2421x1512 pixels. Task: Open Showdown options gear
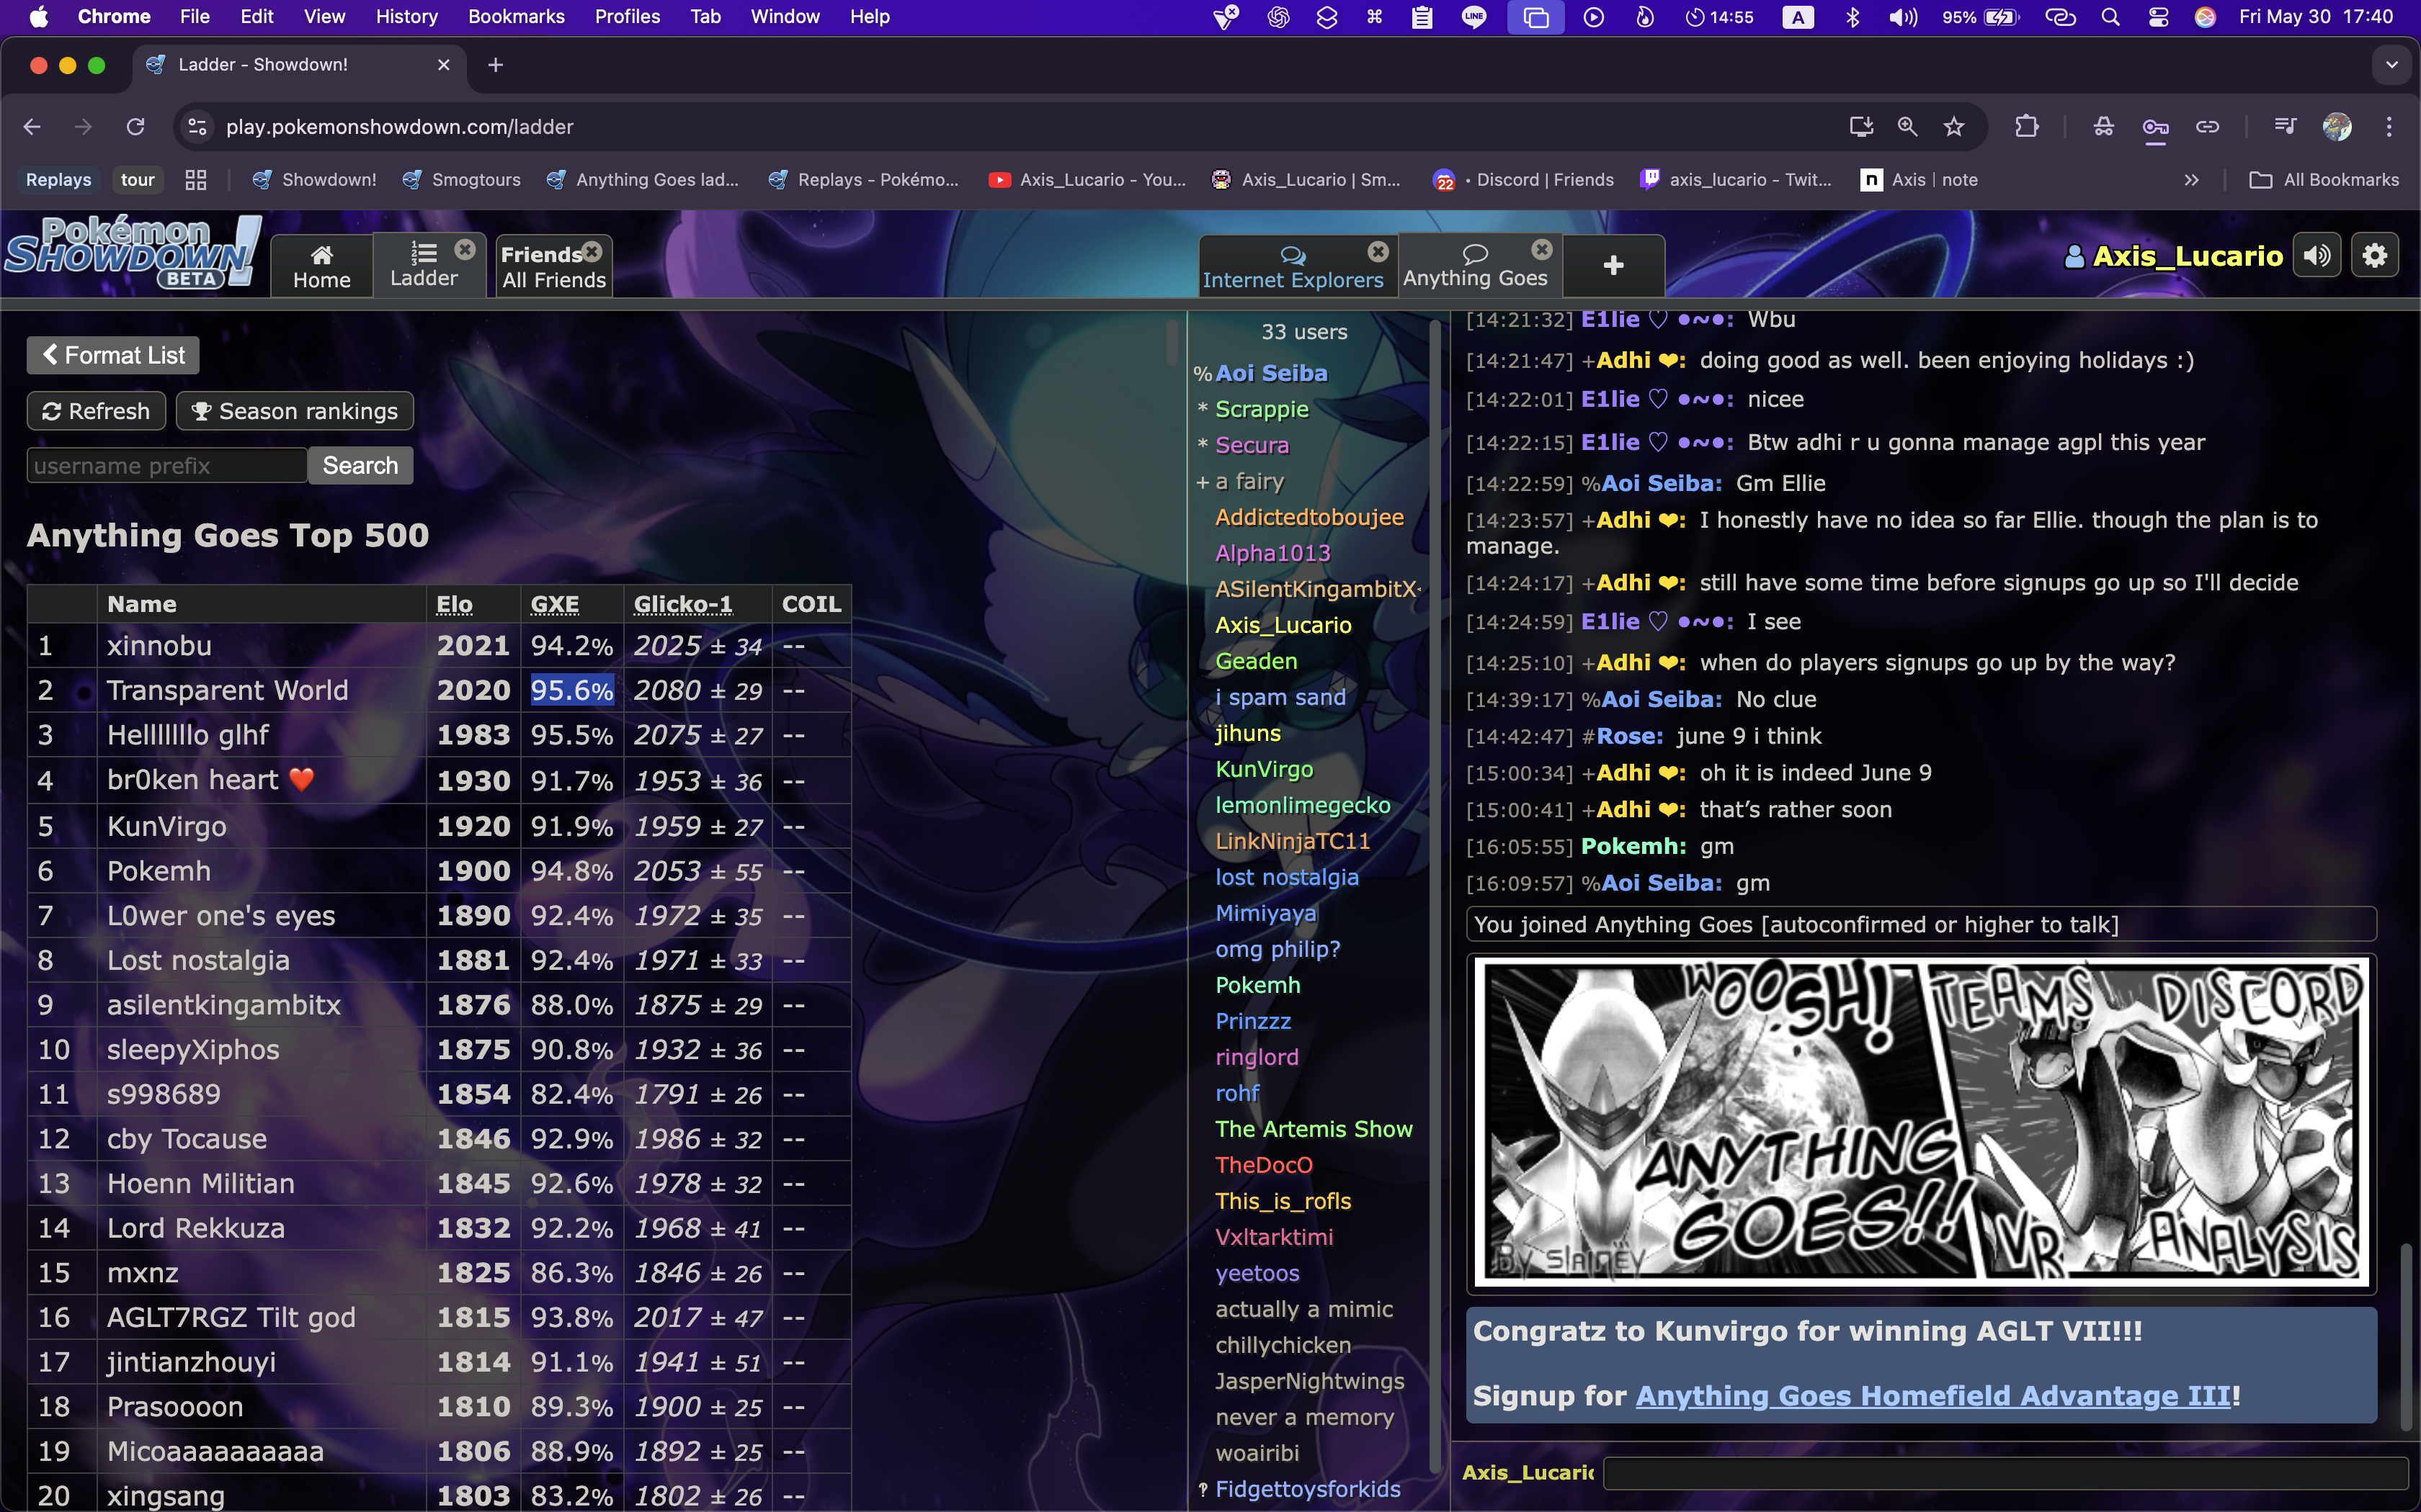2375,256
